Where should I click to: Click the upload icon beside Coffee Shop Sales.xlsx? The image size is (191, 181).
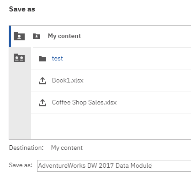[42, 103]
